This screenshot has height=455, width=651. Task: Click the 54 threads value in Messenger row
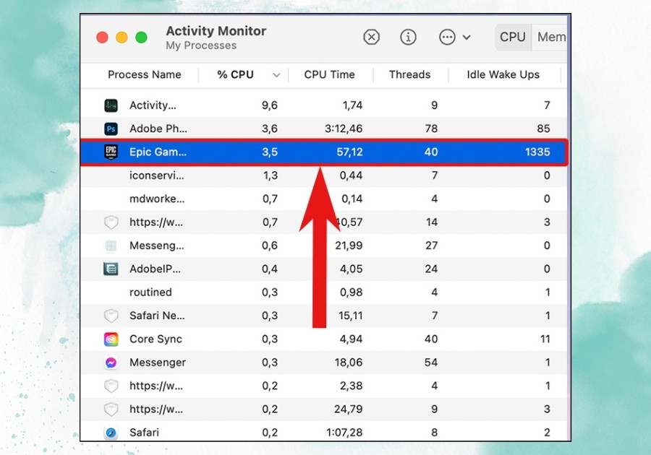[x=431, y=362]
